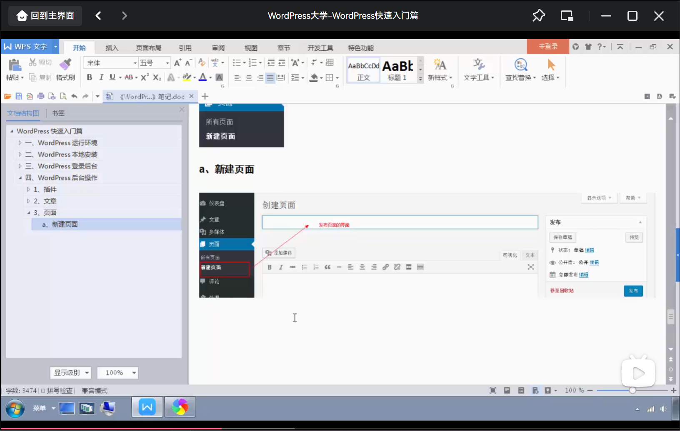
Task: Click the numbered list icon
Action: (x=252, y=62)
